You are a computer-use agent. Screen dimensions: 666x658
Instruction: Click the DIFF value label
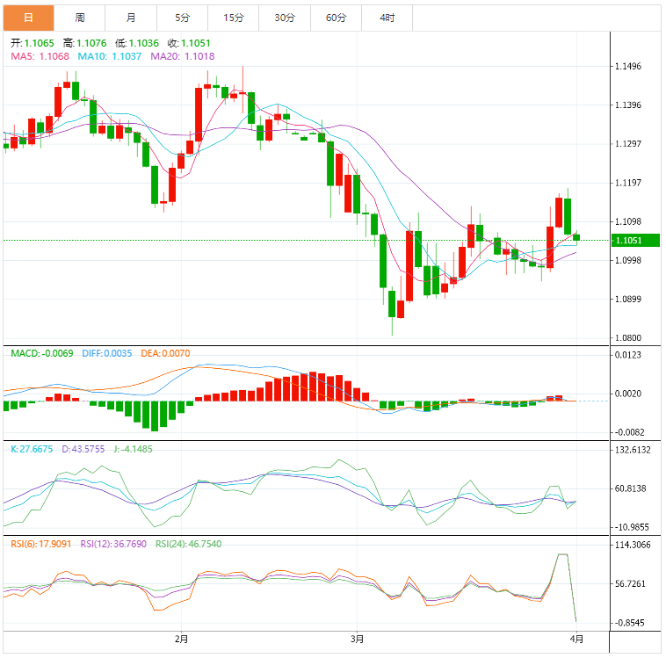(x=106, y=353)
